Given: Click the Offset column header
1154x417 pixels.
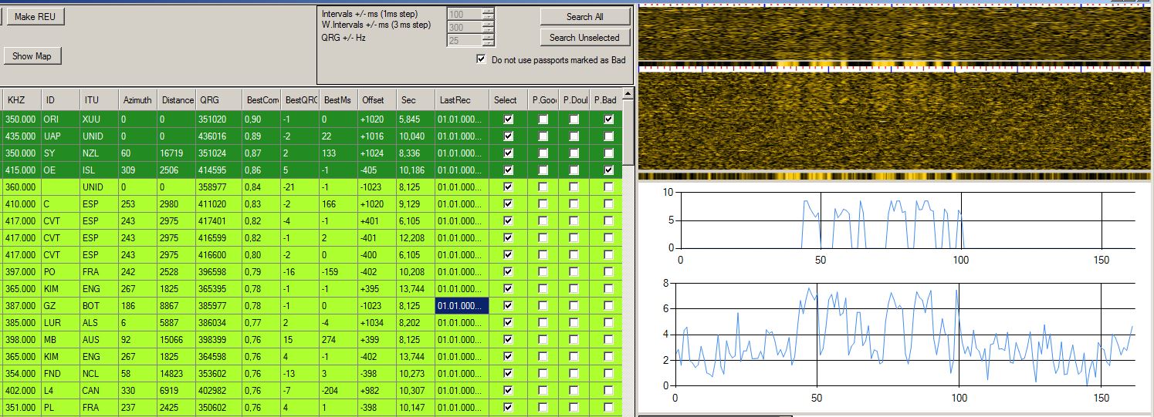Looking at the screenshot, I should [373, 100].
